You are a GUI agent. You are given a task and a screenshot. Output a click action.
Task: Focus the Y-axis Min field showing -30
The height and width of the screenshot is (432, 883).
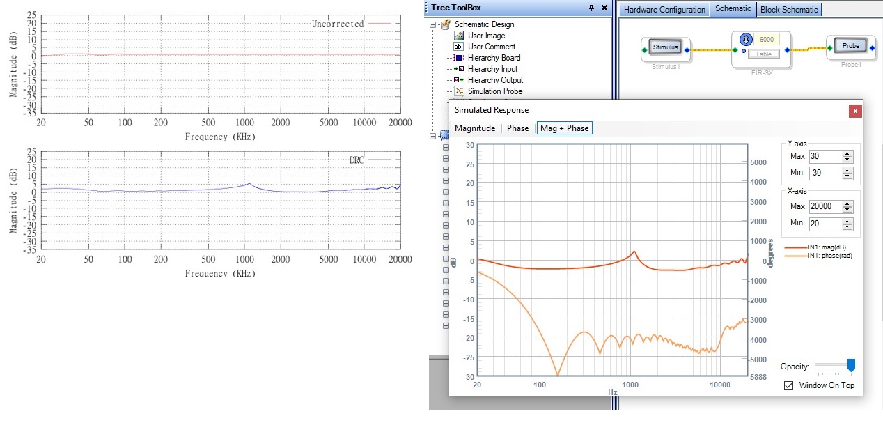click(825, 173)
